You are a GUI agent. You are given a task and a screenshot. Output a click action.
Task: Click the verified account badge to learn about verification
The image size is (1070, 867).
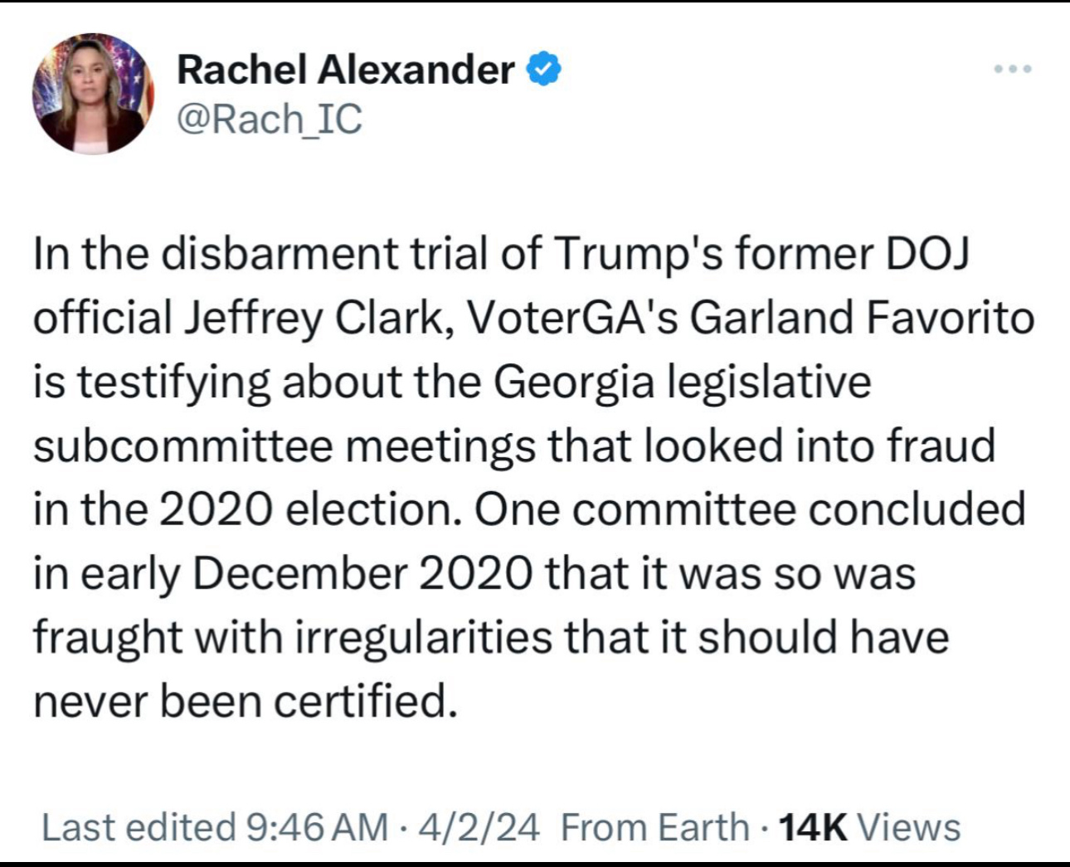click(545, 70)
